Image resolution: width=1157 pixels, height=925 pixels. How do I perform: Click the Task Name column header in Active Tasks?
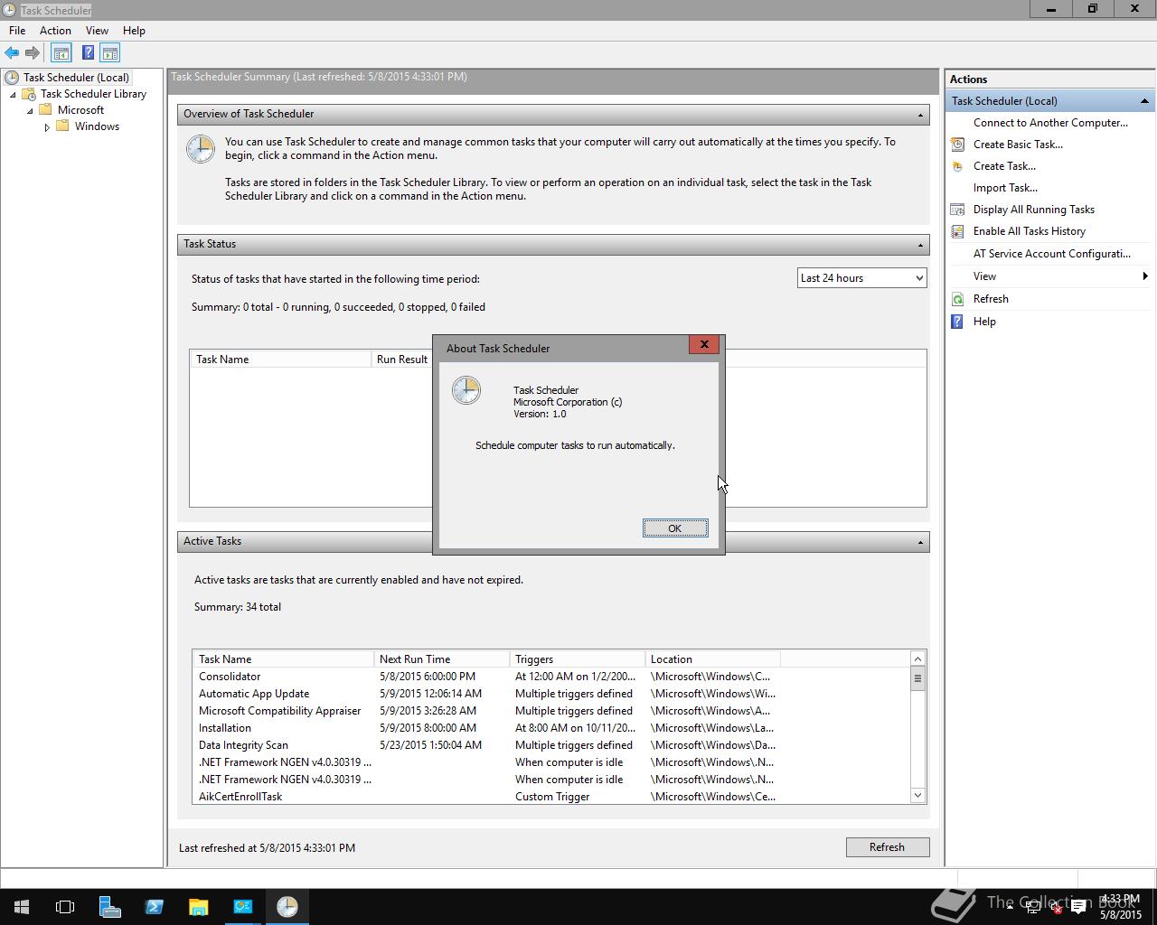click(x=283, y=659)
